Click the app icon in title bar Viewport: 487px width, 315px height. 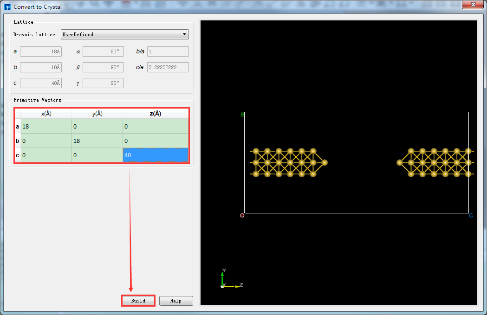pos(7,7)
